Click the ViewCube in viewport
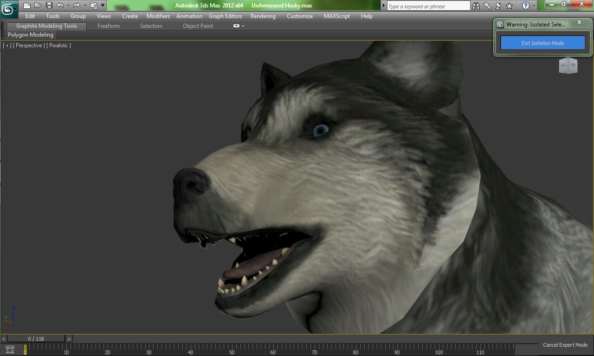This screenshot has height=356, width=594. [x=568, y=66]
